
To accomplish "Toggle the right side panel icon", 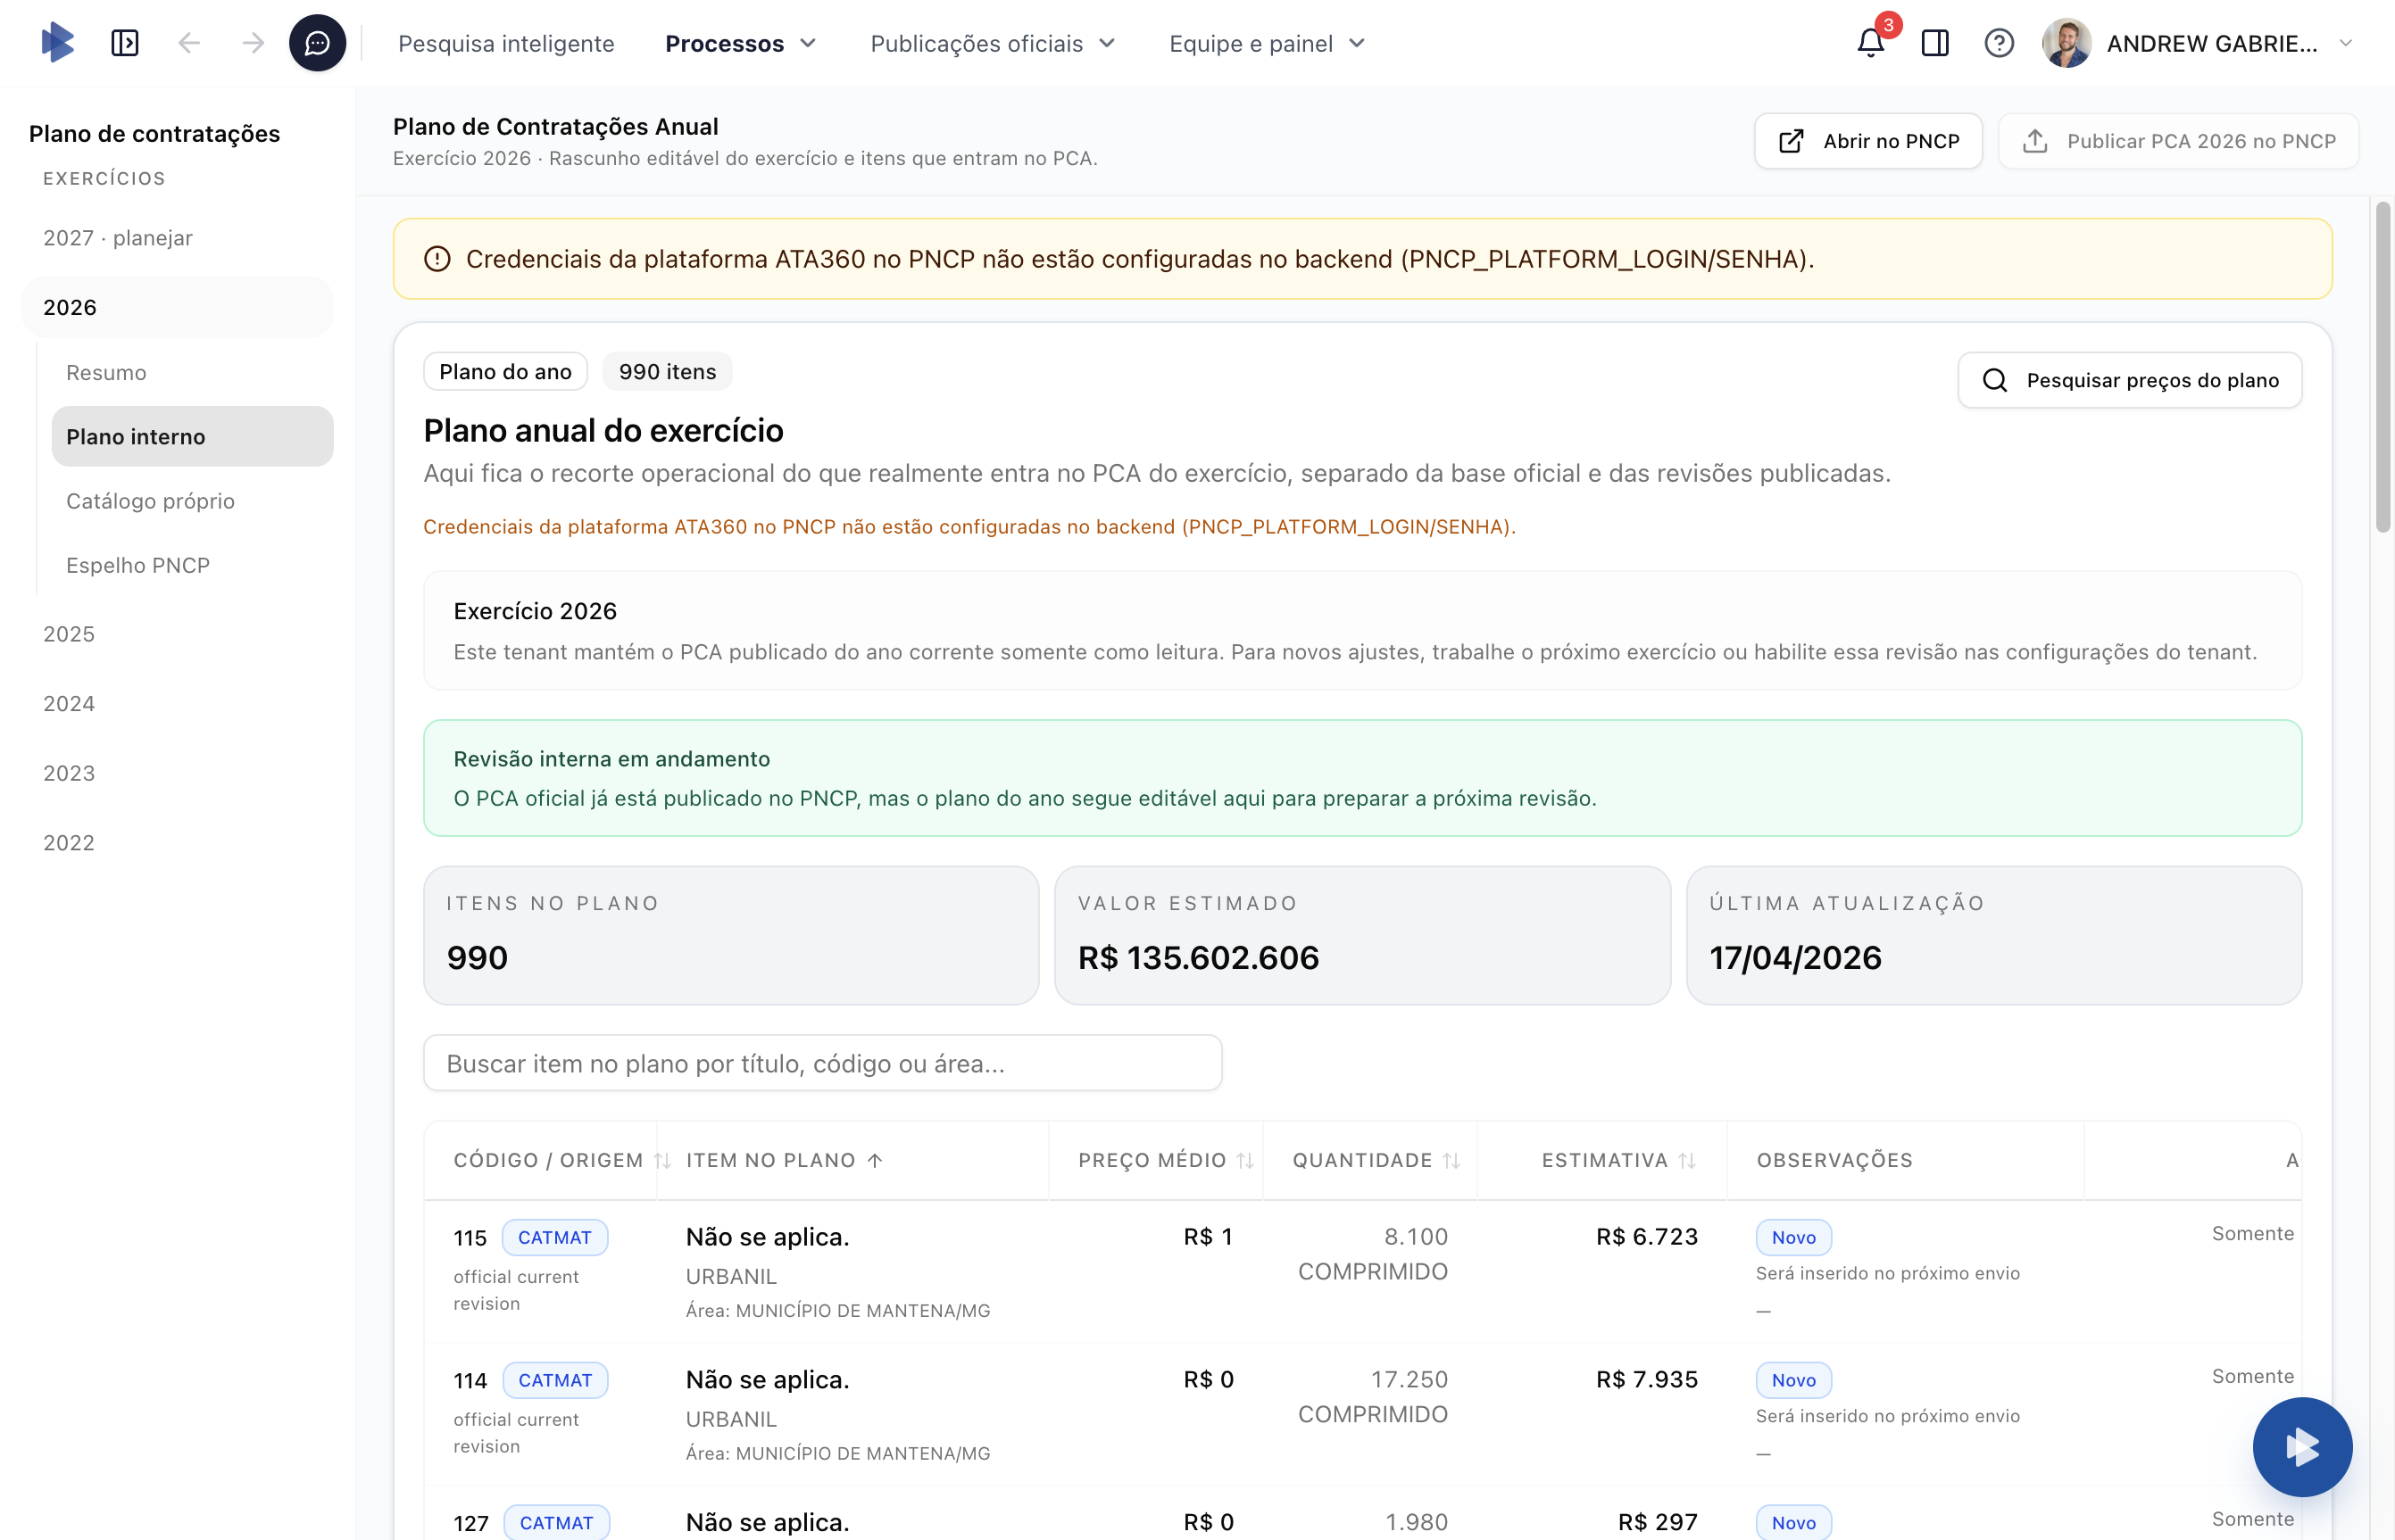I will [1934, 43].
